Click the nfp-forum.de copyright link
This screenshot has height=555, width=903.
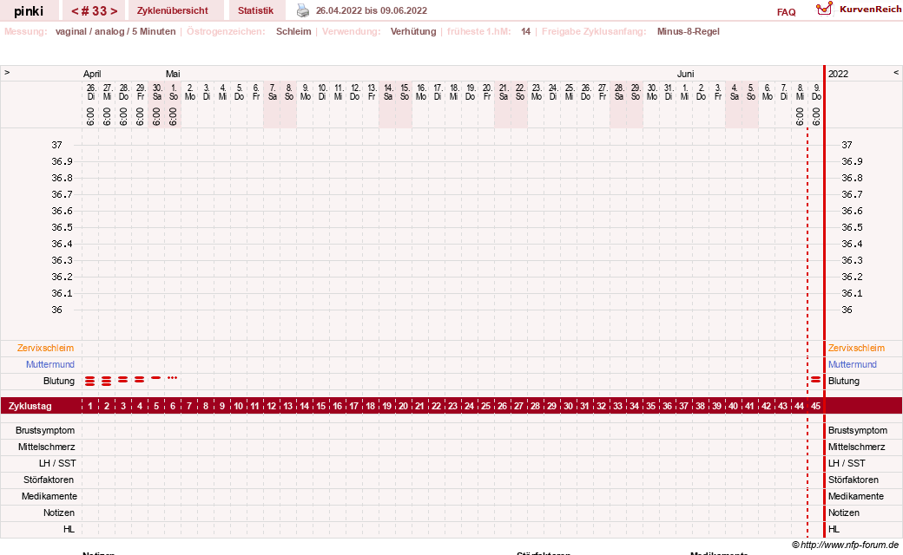coord(845,545)
